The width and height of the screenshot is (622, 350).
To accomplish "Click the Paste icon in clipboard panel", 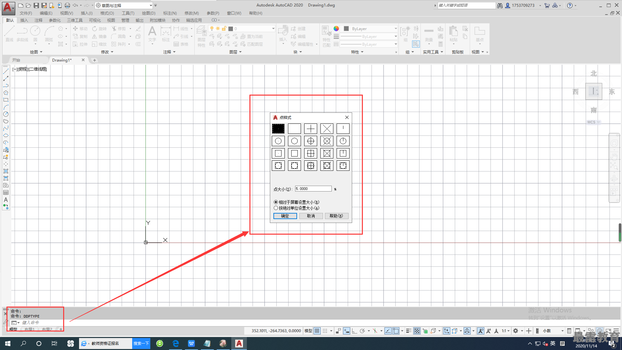I will coord(453,34).
